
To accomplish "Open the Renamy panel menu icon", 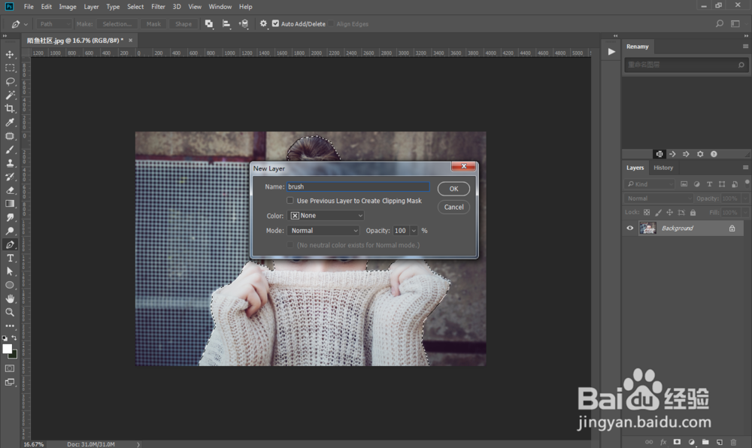I will click(x=745, y=46).
